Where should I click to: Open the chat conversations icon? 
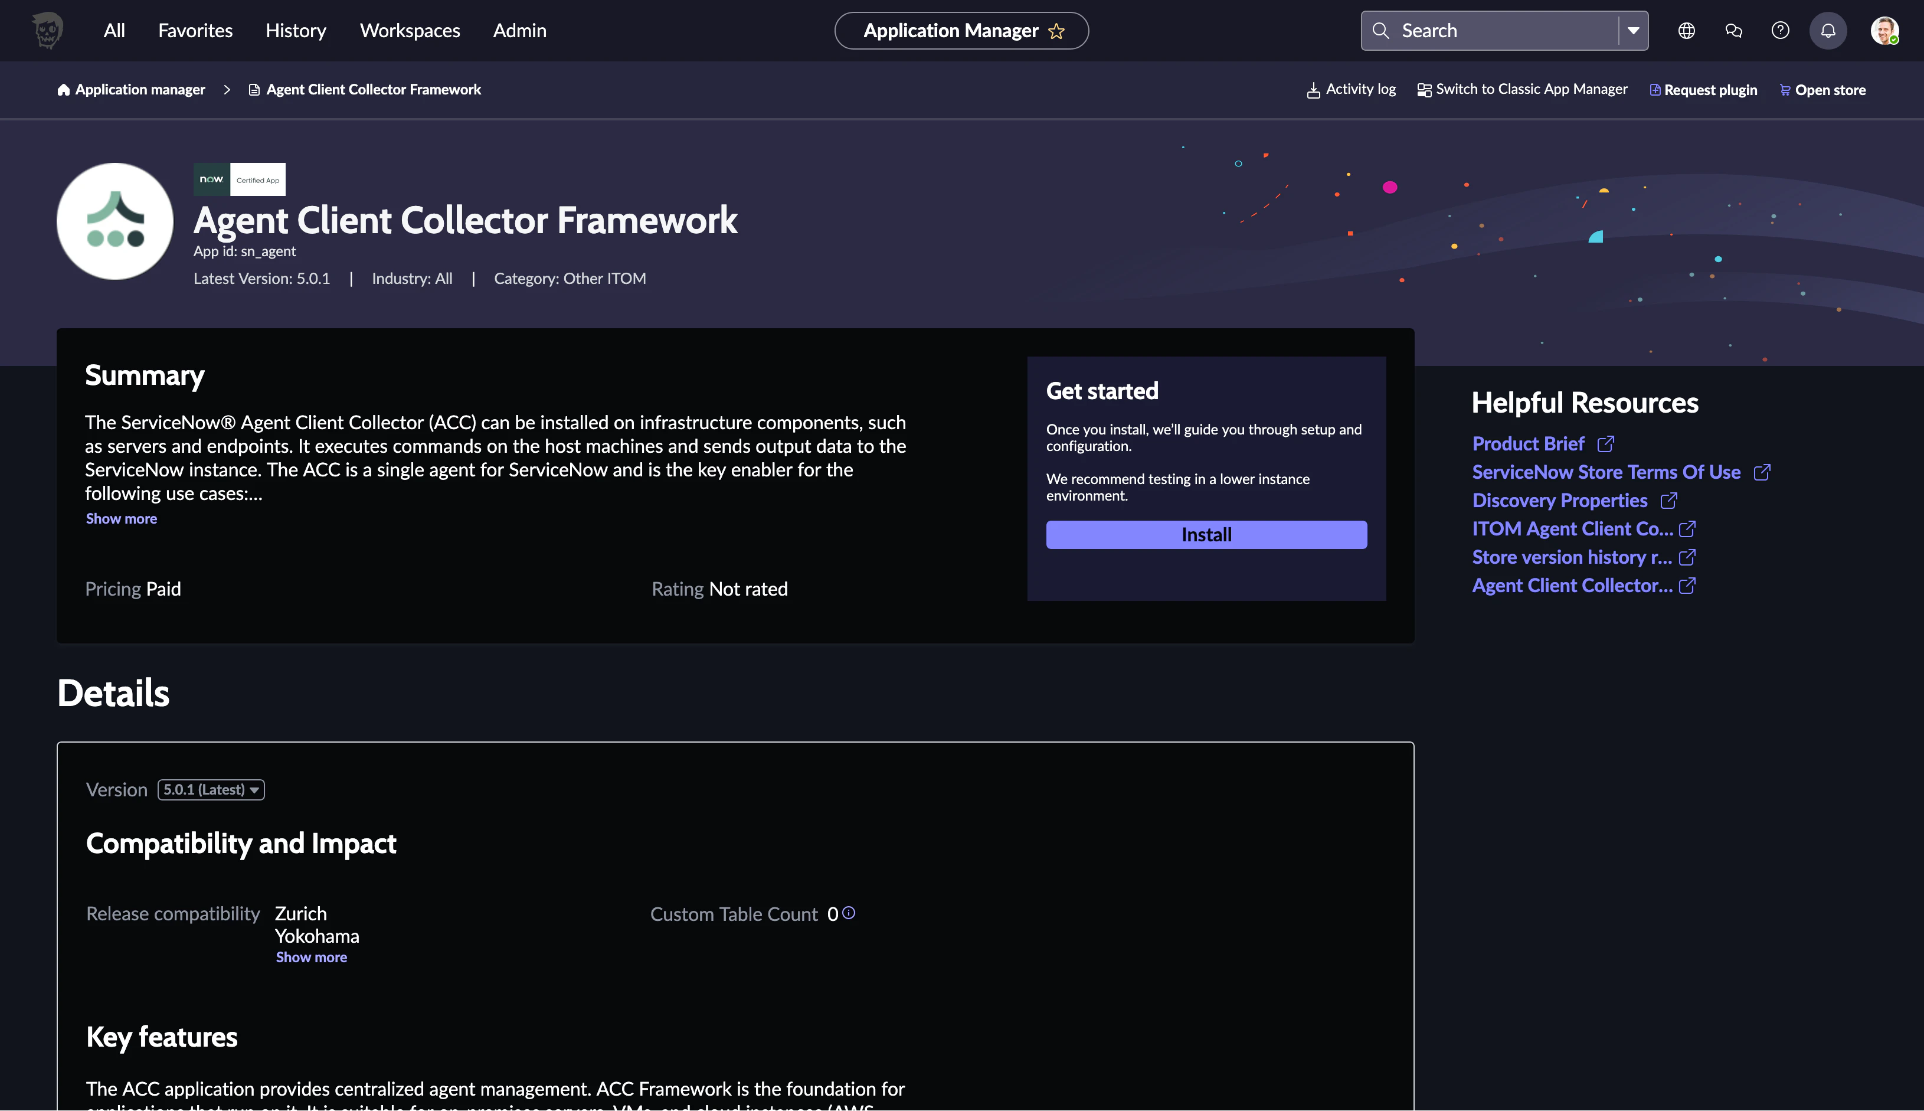(x=1734, y=31)
